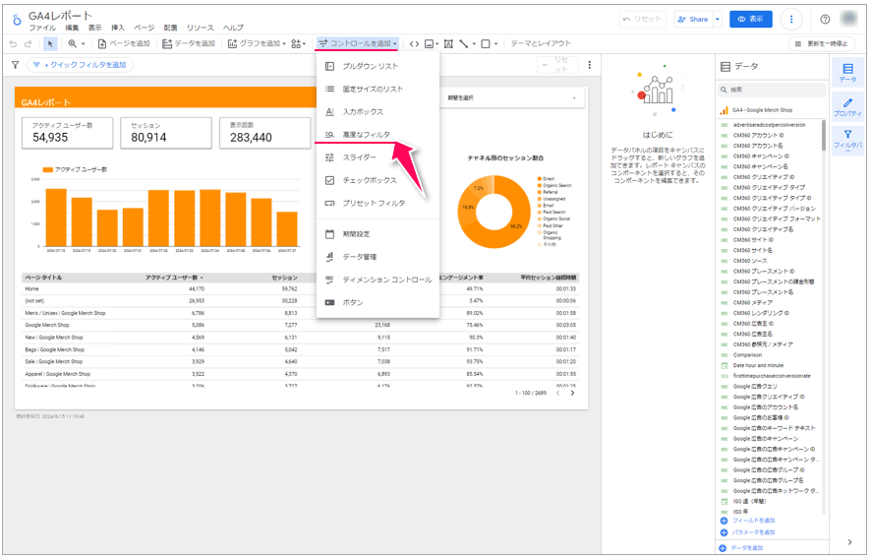This screenshot has width=870, height=558.
Task: Go to previous table page arrow
Action: coord(557,393)
